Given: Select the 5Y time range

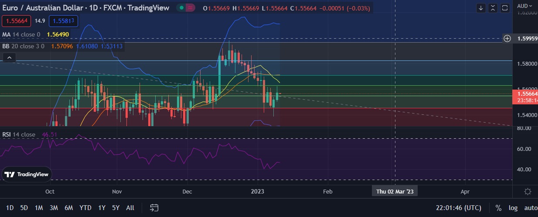Looking at the screenshot, I should (116, 208).
